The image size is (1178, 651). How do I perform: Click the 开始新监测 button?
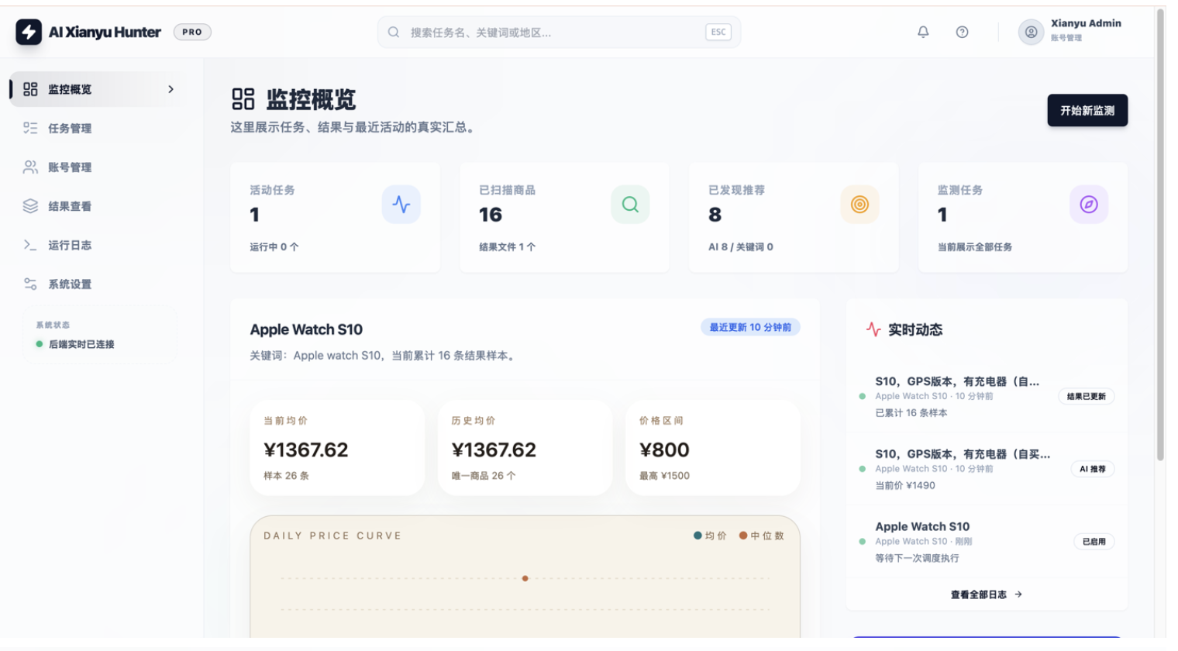(x=1087, y=110)
